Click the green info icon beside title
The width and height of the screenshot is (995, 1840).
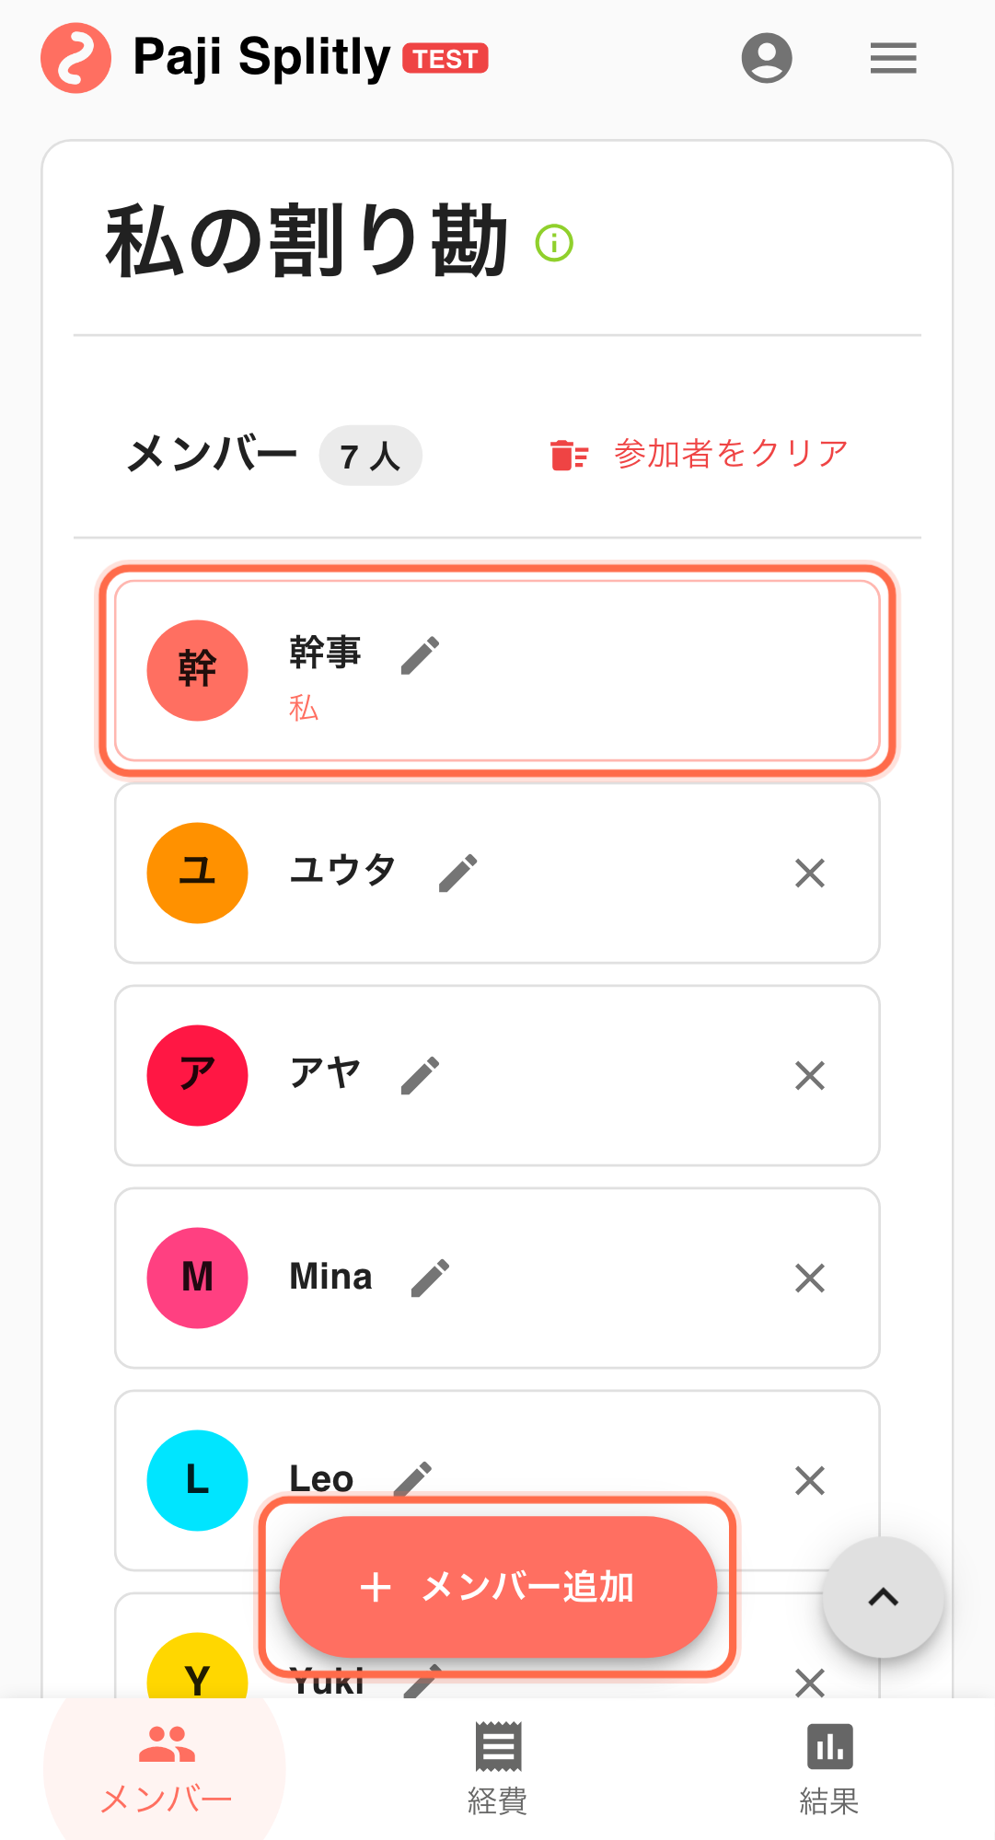pyautogui.click(x=554, y=243)
